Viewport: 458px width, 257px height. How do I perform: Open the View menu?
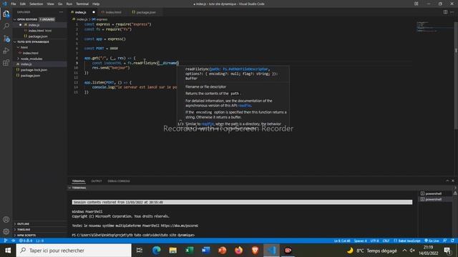(51, 4)
